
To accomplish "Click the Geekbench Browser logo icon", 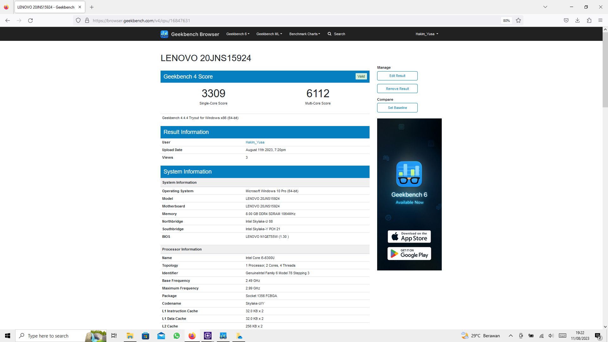I will (x=164, y=34).
